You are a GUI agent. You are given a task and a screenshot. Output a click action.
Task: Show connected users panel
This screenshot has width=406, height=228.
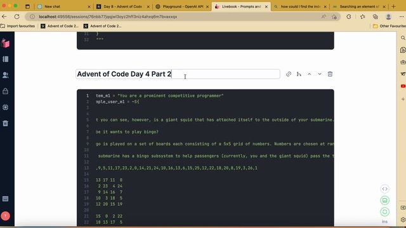pyautogui.click(x=6, y=75)
